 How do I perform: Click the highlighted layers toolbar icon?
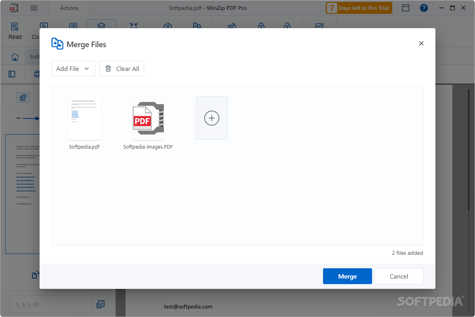pyautogui.click(x=101, y=25)
